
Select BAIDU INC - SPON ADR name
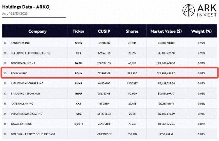coord(25,93)
